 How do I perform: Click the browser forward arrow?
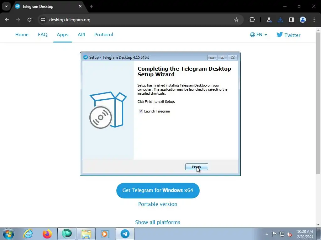click(x=18, y=20)
